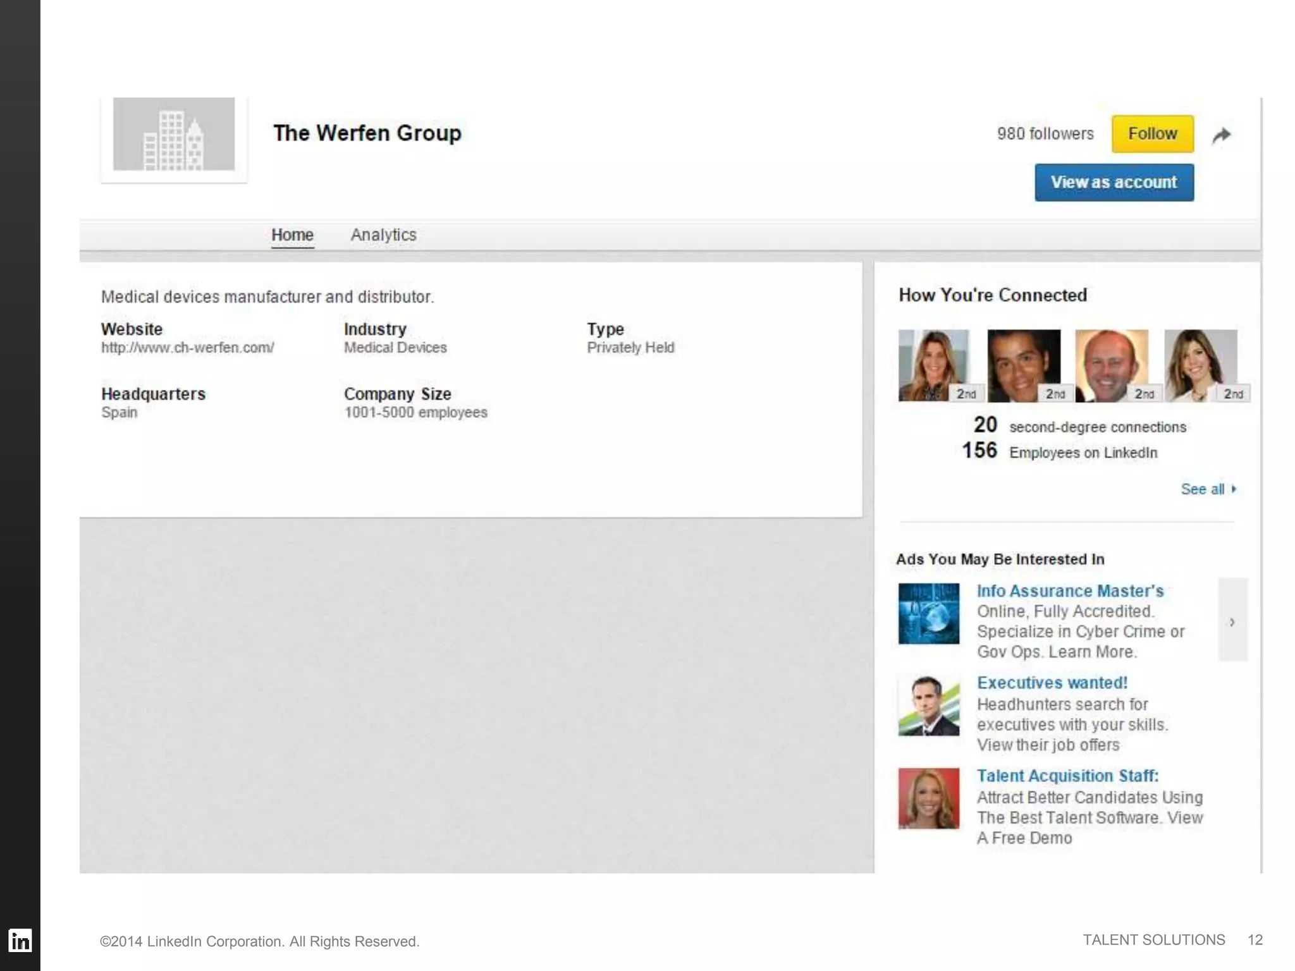Open the Talent Acquisition Staff ad link
This screenshot has width=1295, height=971.
coord(1067,776)
